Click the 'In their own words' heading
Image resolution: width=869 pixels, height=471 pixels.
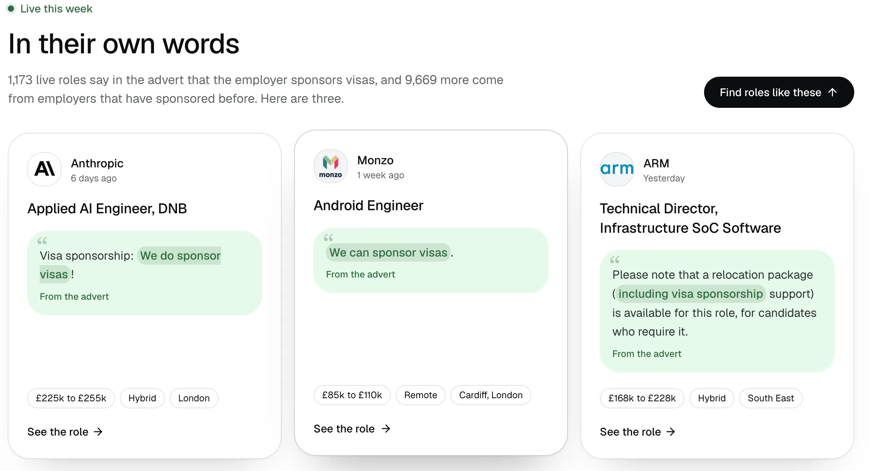(x=124, y=44)
